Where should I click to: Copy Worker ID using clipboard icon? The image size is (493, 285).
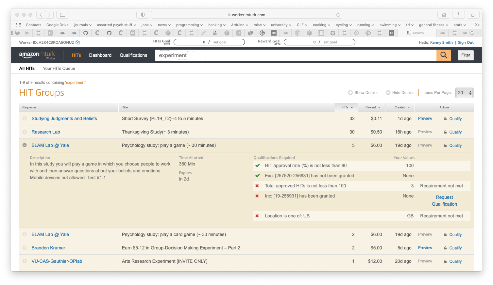[x=77, y=42]
